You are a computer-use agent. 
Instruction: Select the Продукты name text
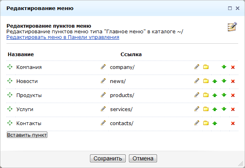[29, 95]
